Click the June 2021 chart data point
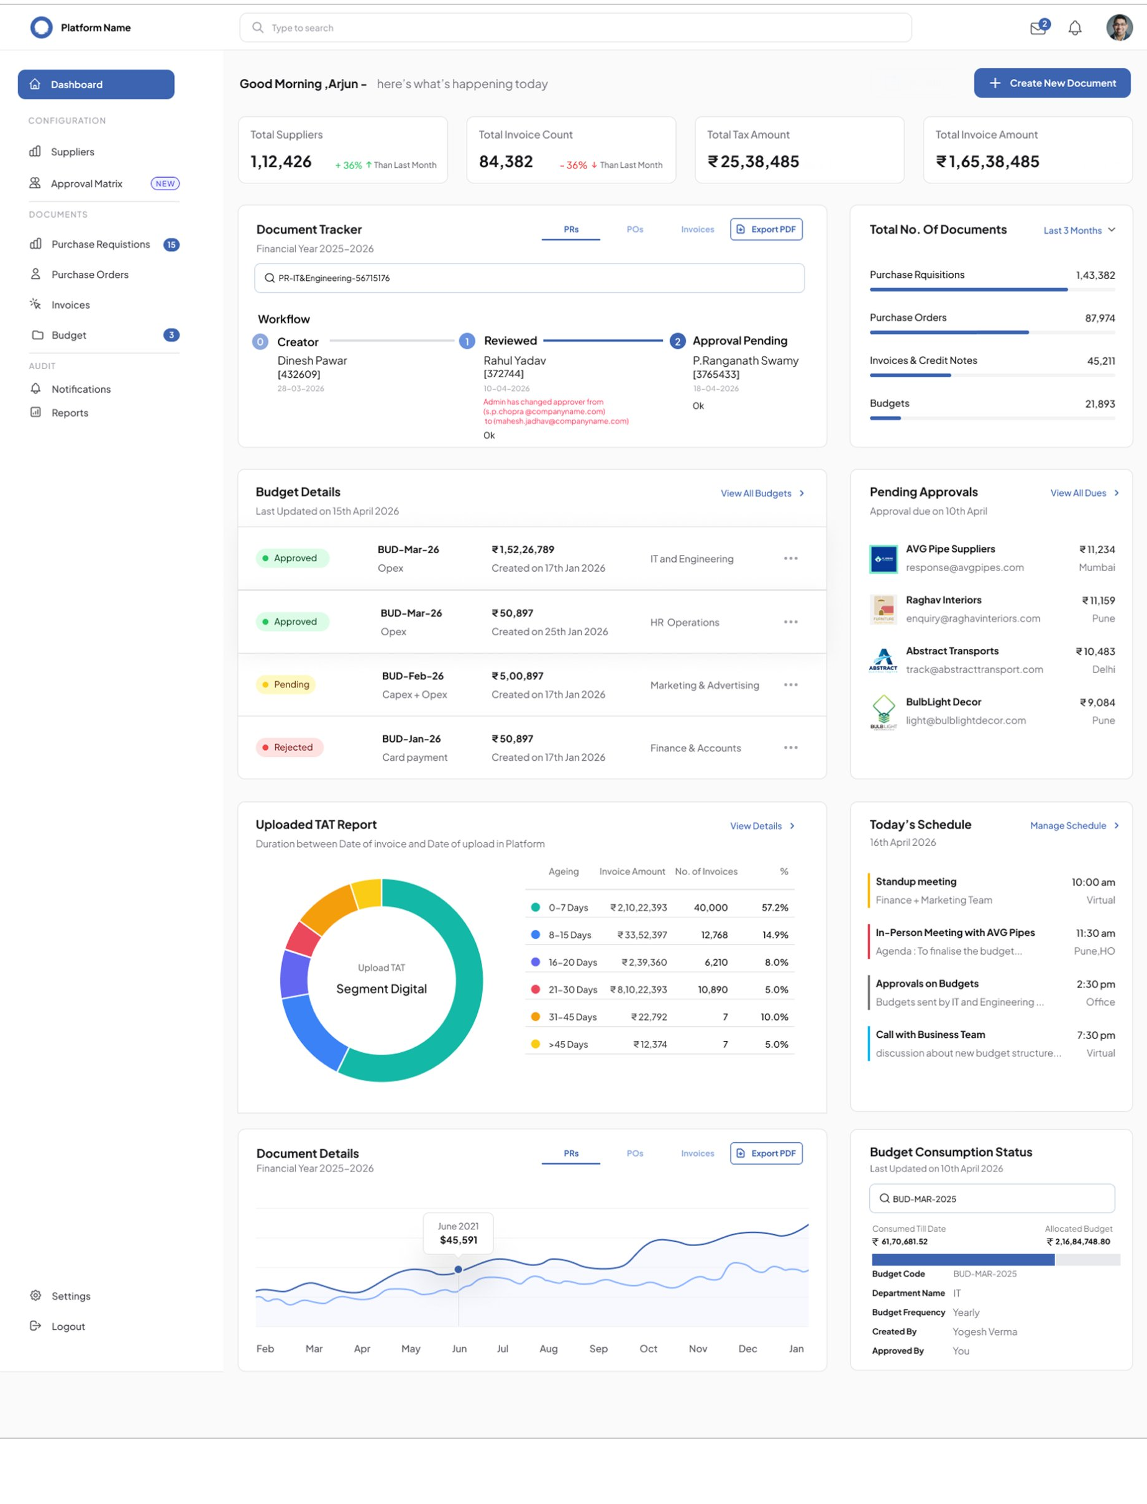Viewport: 1147px width, 1504px height. tap(458, 1269)
